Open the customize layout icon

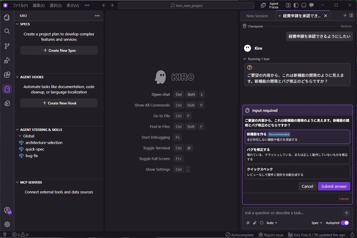288,5
